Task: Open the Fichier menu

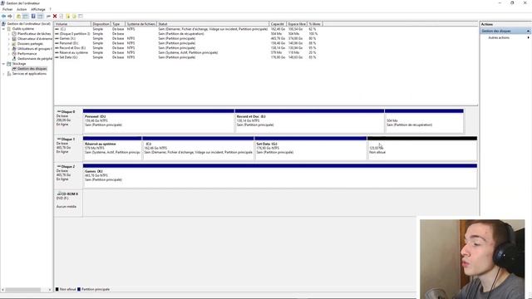Action: (7, 9)
